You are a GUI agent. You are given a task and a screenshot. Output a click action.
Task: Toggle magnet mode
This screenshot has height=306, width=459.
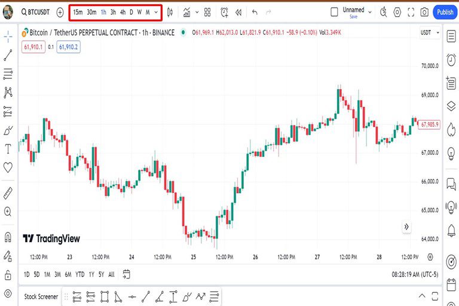tap(8, 237)
